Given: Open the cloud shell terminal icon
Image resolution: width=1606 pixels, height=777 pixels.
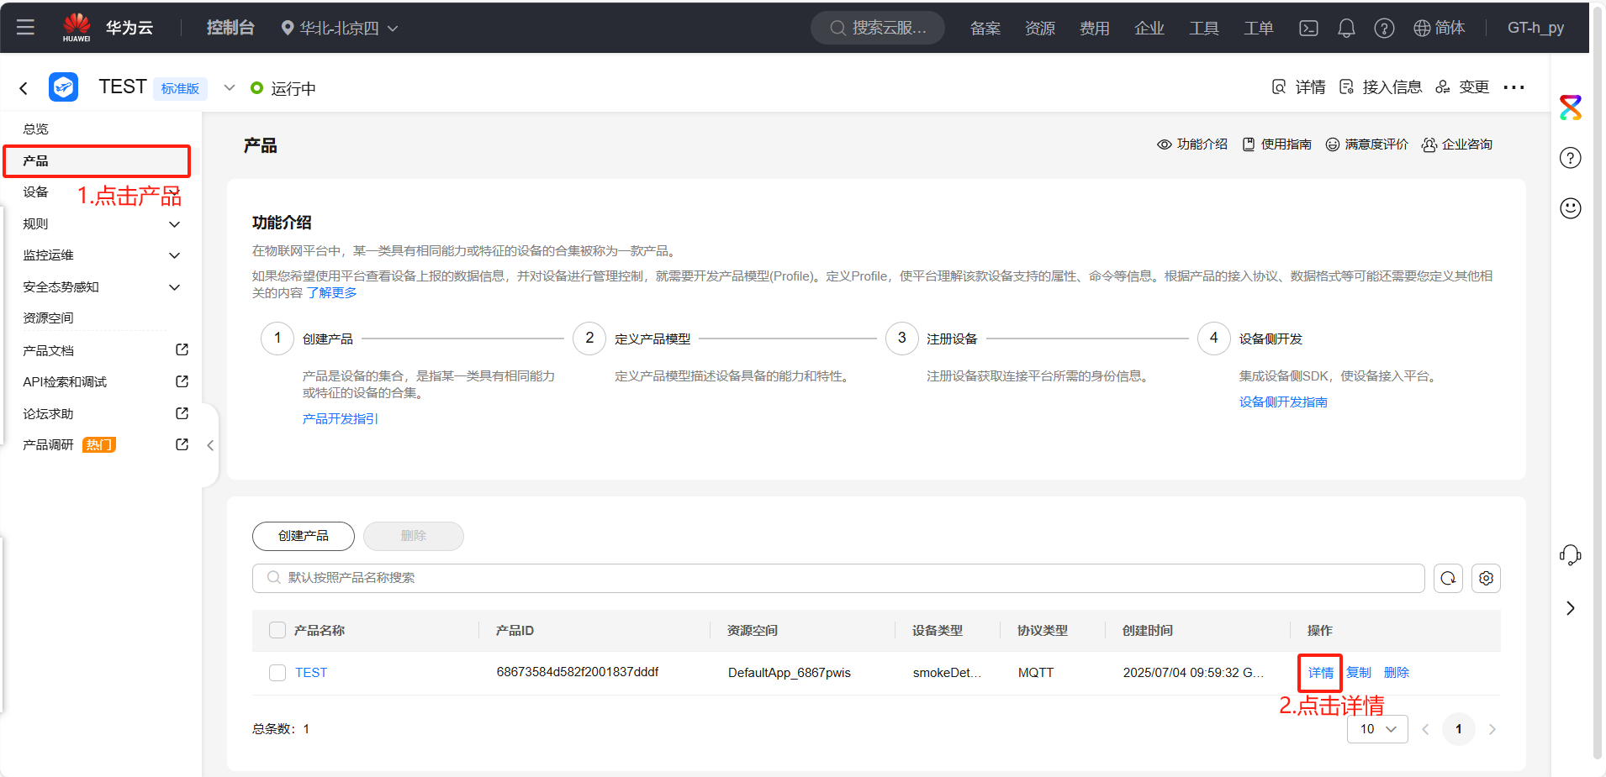Looking at the screenshot, I should pyautogui.click(x=1308, y=28).
